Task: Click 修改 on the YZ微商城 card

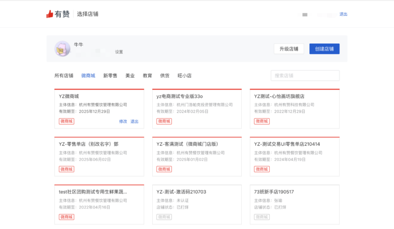Action: tap(123, 122)
